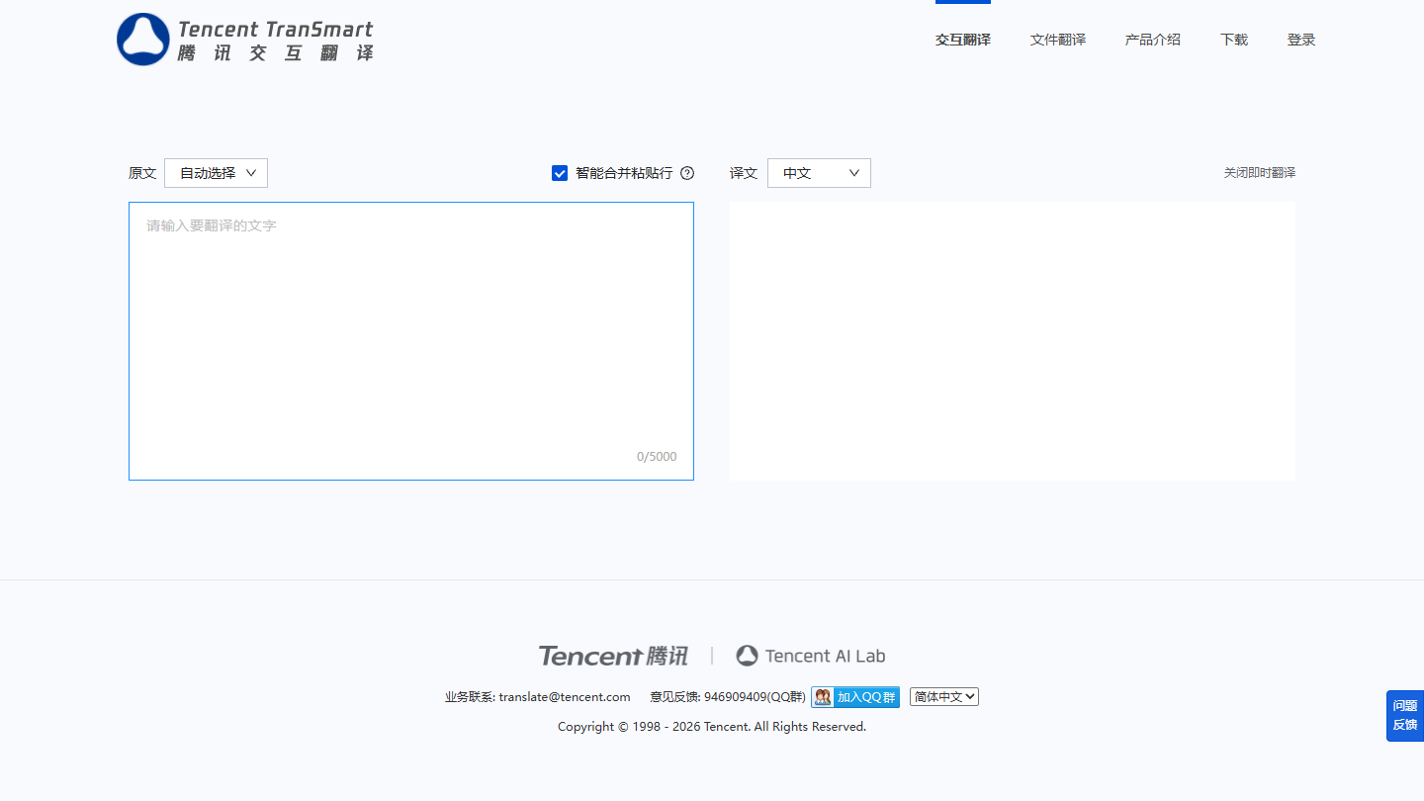The width and height of the screenshot is (1424, 801).
Task: Click 关闭即时翻译 to disable instant translation
Action: pyautogui.click(x=1260, y=173)
